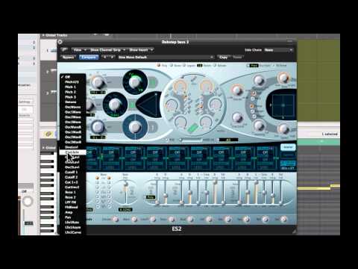358x269 pixels.
Task: Open the Sine Wave Default preset dropdown
Action: [166, 58]
